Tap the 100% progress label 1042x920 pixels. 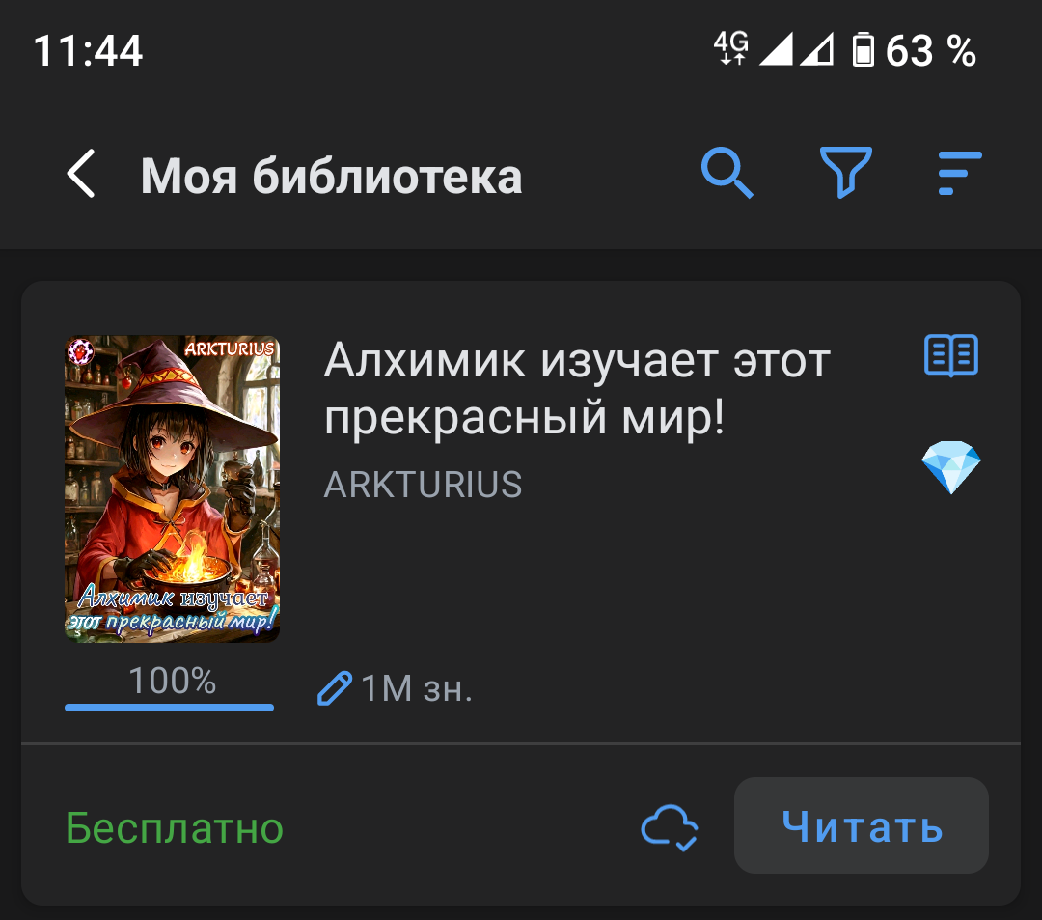pyautogui.click(x=172, y=681)
